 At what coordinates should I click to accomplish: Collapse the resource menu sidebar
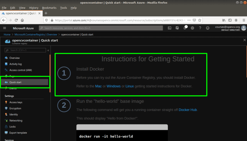click(x=48, y=50)
